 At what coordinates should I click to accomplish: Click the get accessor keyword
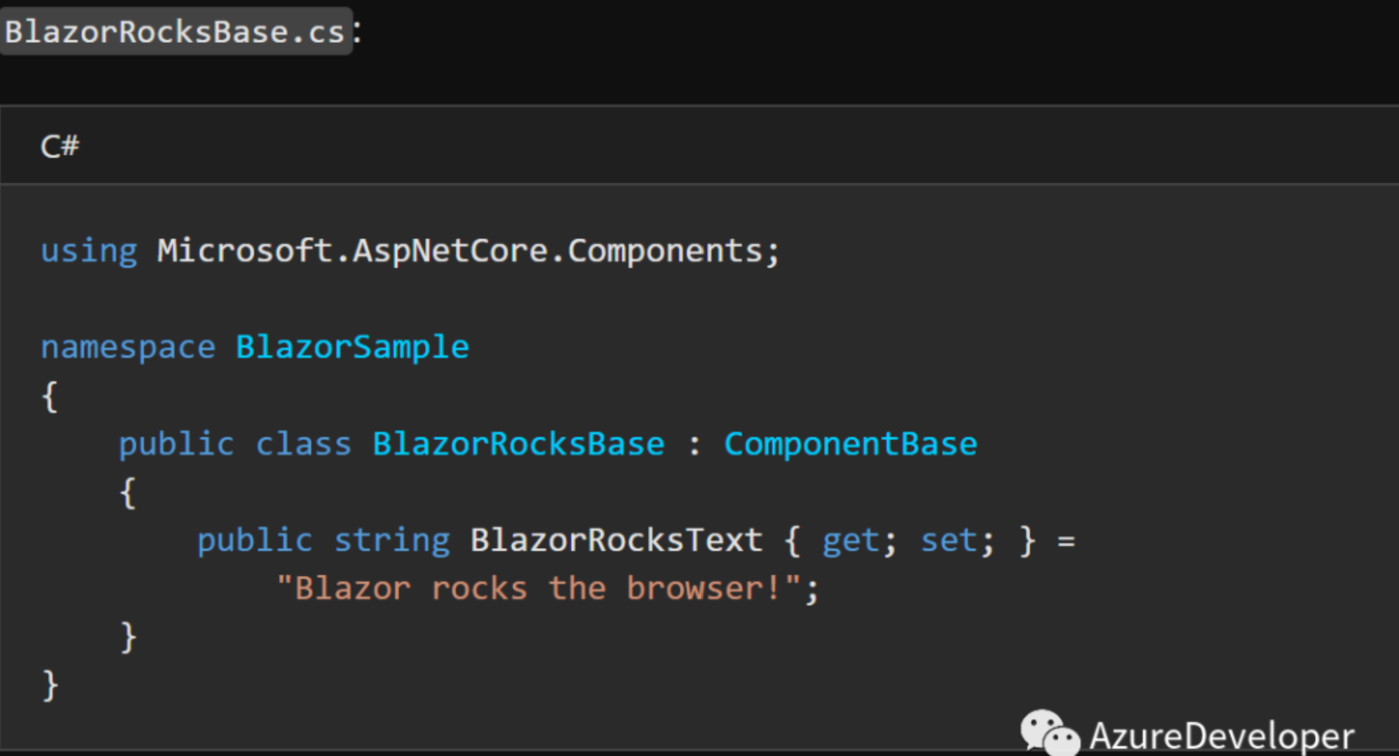[x=851, y=542]
